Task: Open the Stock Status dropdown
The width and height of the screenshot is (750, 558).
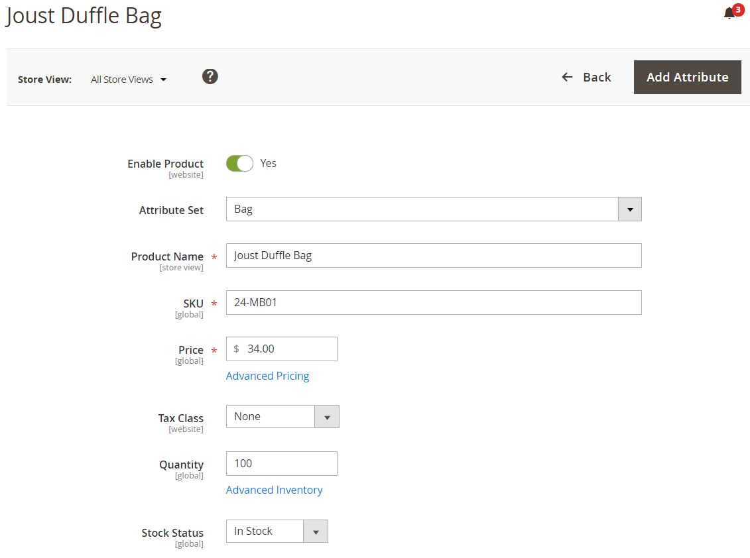Action: (277, 531)
